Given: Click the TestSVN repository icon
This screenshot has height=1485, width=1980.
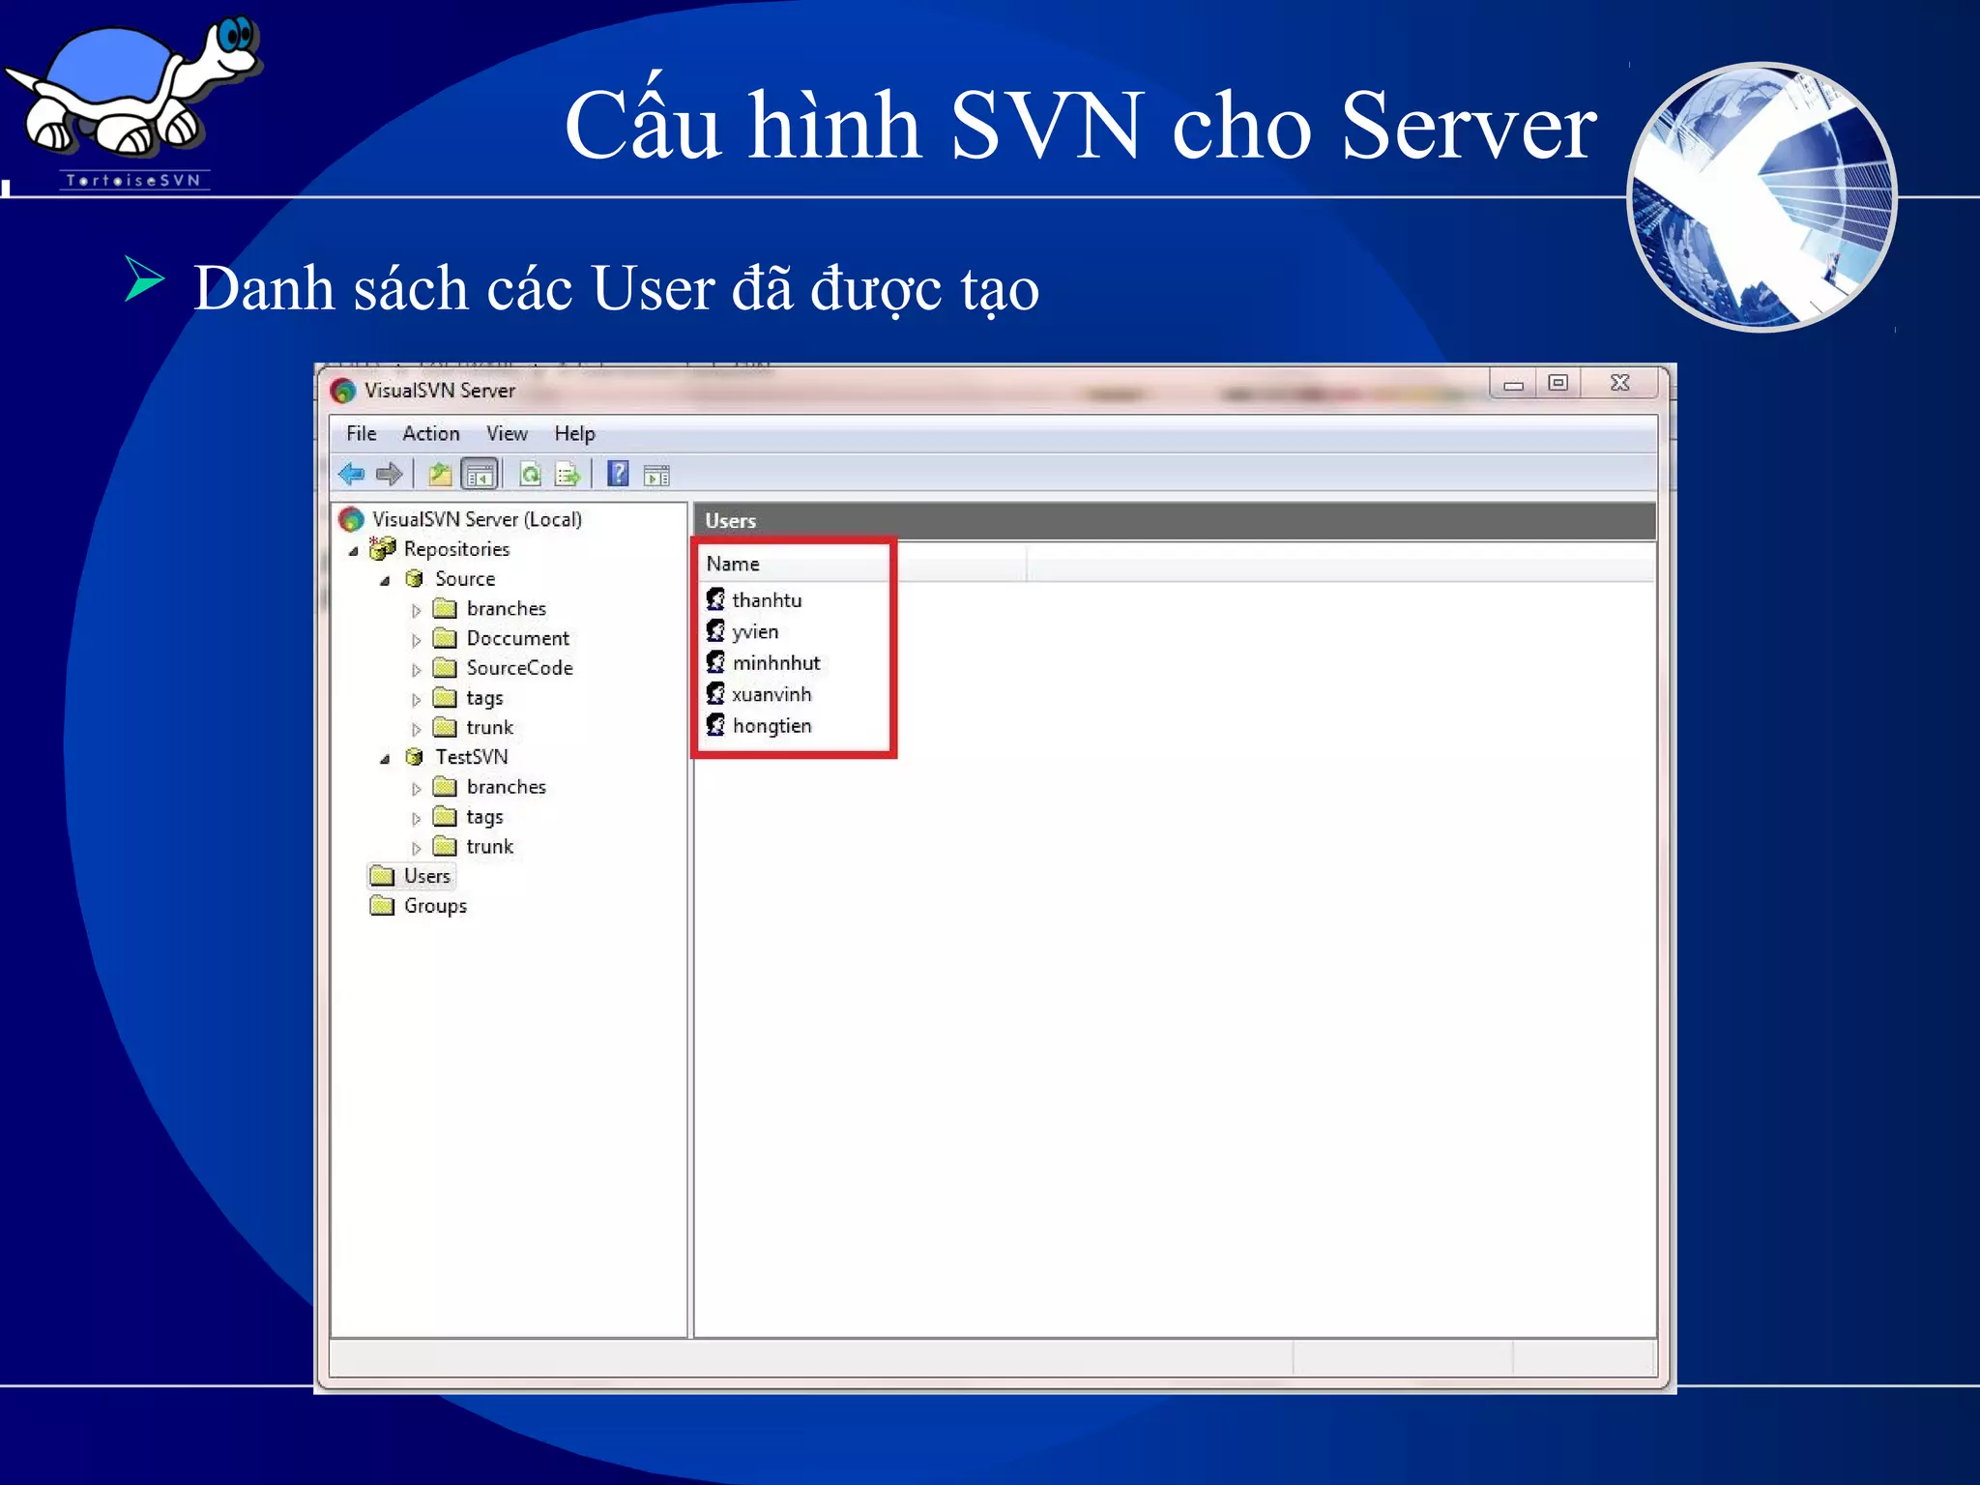Looking at the screenshot, I should [x=415, y=756].
